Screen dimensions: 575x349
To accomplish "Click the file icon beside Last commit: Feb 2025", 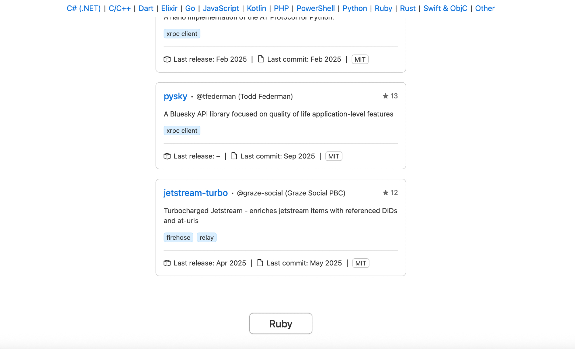I will coord(261,59).
